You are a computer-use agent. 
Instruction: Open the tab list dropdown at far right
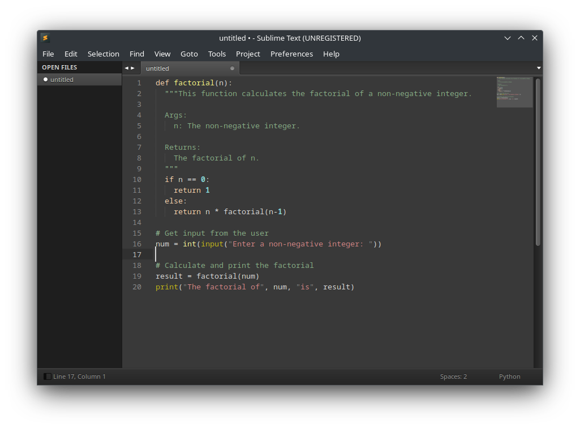[x=539, y=67]
